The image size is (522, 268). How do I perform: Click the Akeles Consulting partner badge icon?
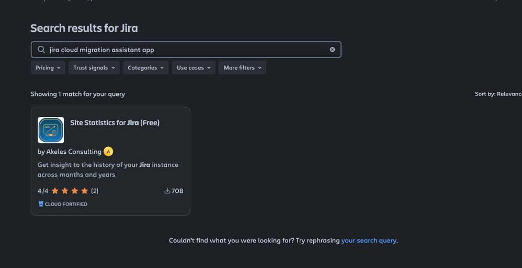(108, 152)
